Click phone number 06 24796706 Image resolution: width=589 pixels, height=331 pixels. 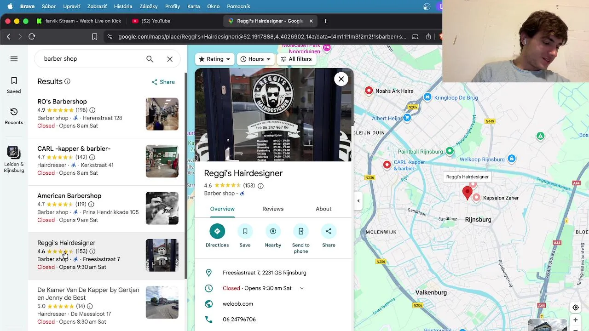coord(239,320)
